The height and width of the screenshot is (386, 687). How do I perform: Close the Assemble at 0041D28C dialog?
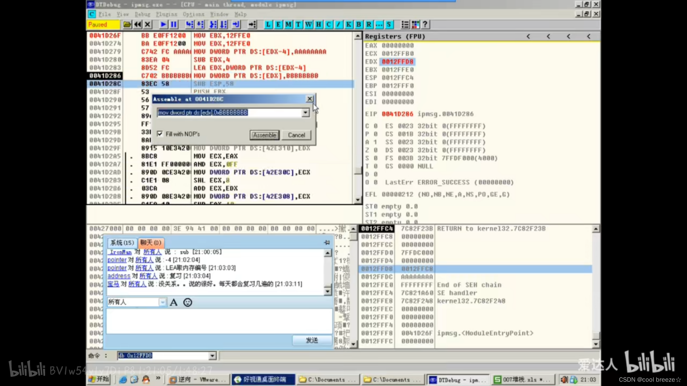click(x=310, y=99)
